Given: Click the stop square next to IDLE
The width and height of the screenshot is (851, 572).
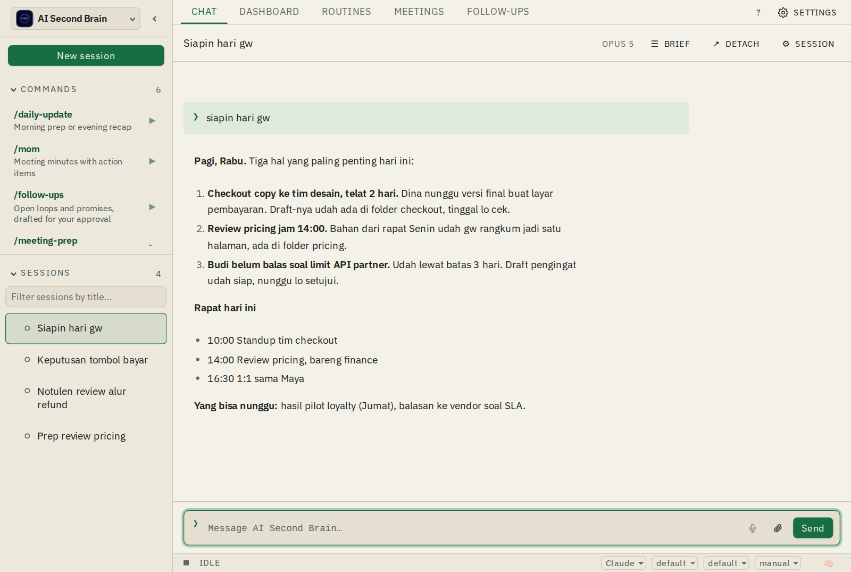Looking at the screenshot, I should 186,563.
